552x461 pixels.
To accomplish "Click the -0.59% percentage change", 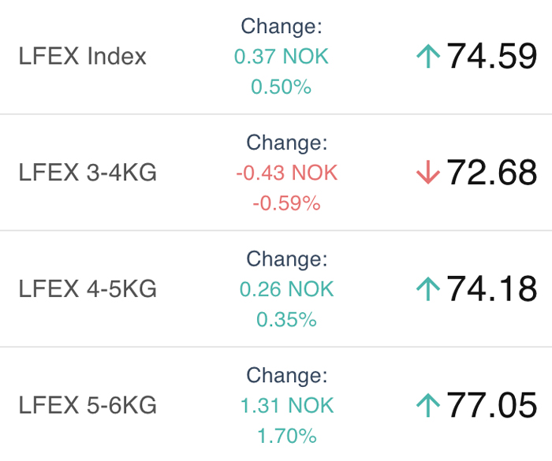I will click(x=286, y=203).
